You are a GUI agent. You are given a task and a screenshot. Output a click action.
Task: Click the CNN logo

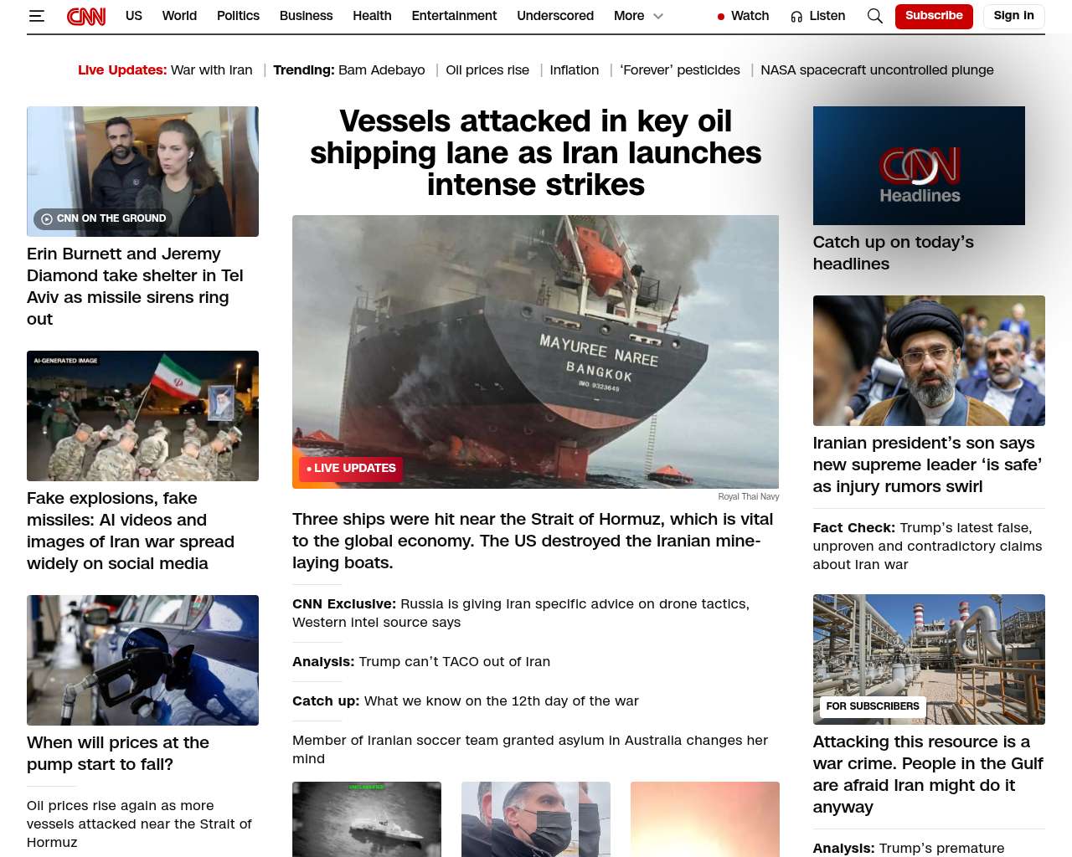[86, 16]
